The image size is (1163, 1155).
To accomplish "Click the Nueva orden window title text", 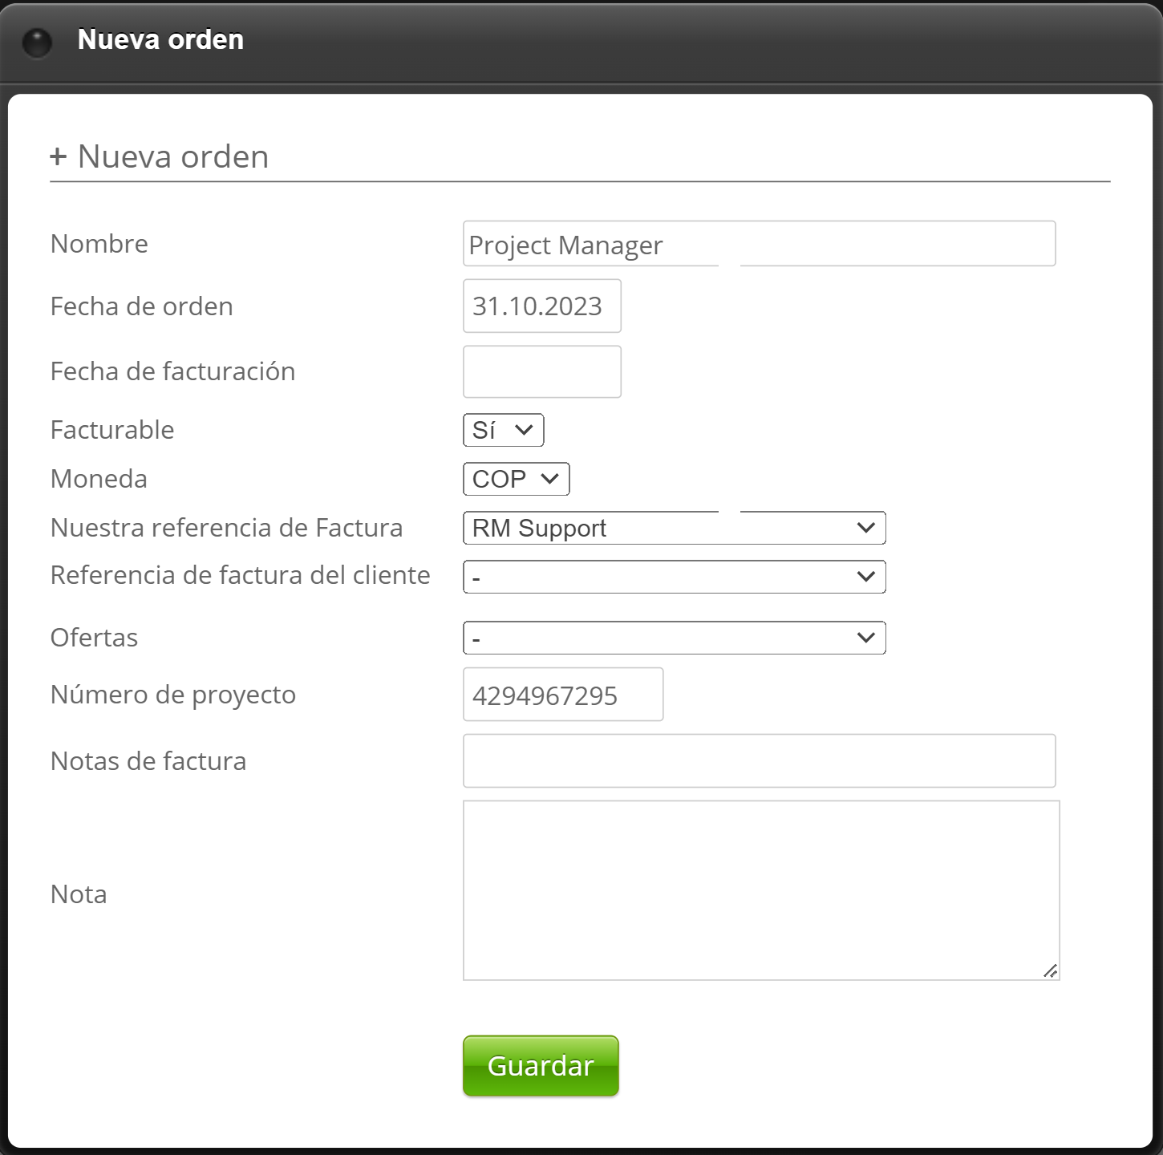I will 160,40.
